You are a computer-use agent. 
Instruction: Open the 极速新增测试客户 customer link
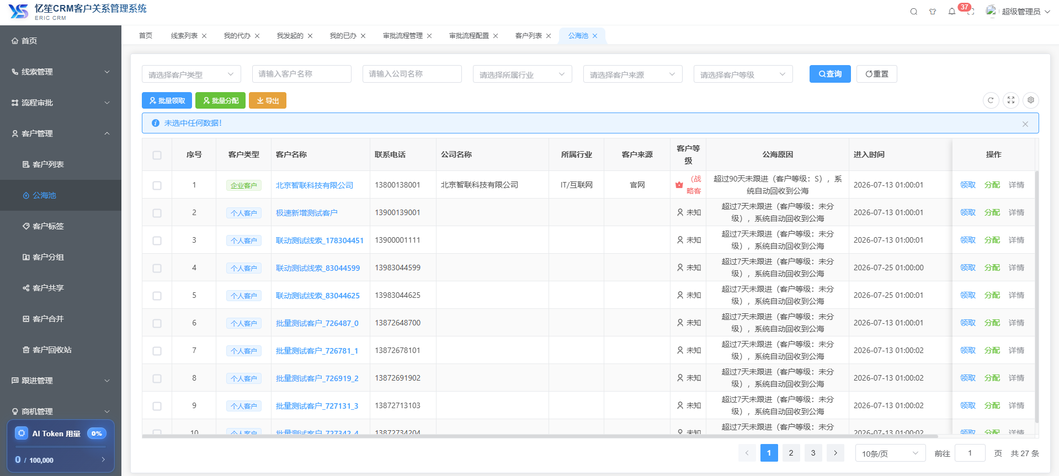(307, 213)
